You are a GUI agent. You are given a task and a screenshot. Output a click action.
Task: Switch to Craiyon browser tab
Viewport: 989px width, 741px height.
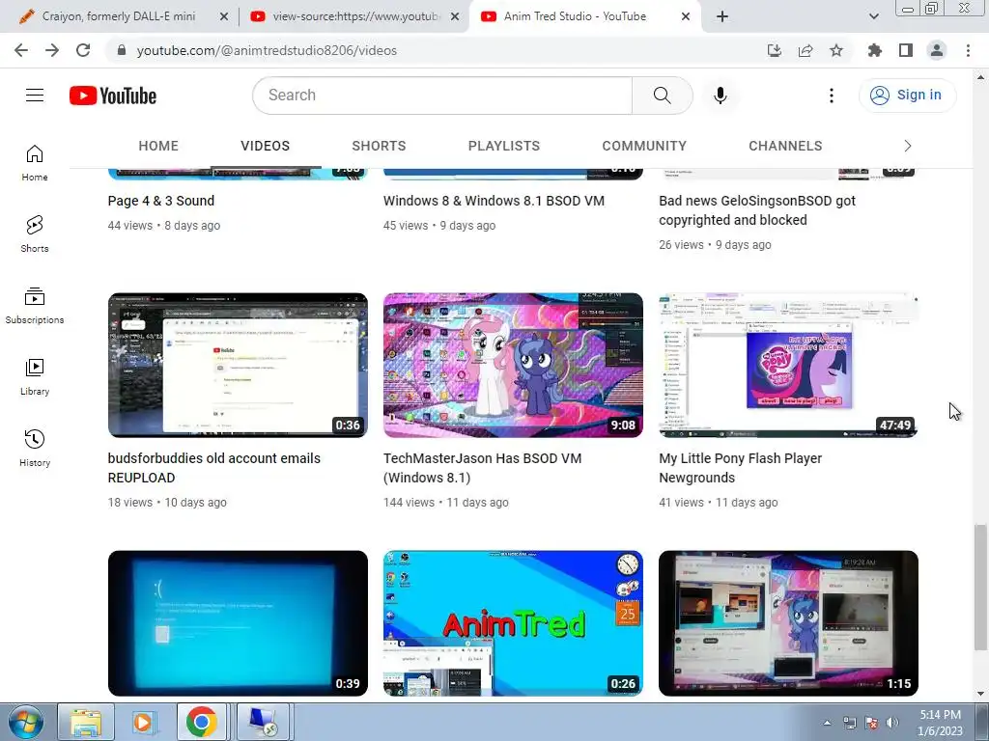click(119, 16)
